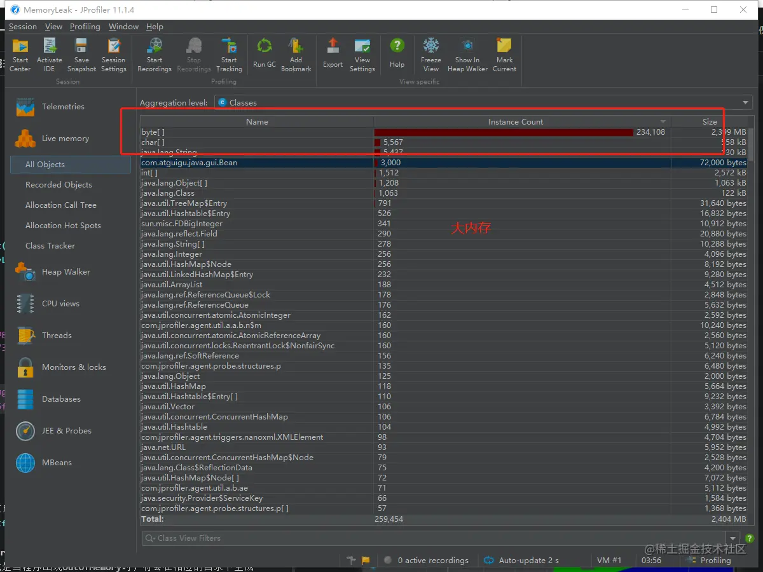Viewport: 763px width, 572px height.
Task: Select Allocation Hot Spots view
Action: click(x=63, y=226)
